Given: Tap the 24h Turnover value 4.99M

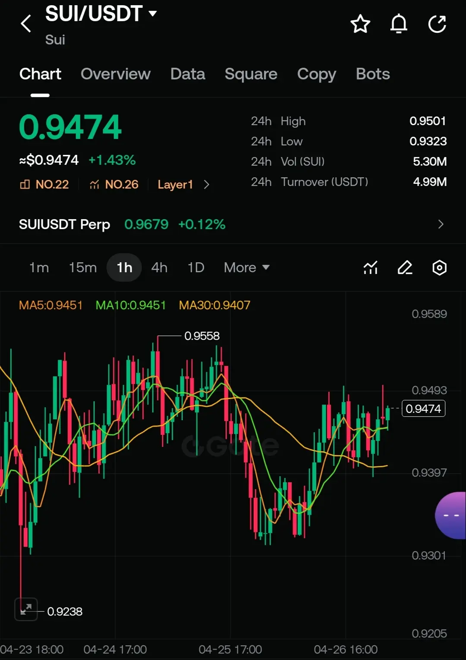Looking at the screenshot, I should point(430,182).
